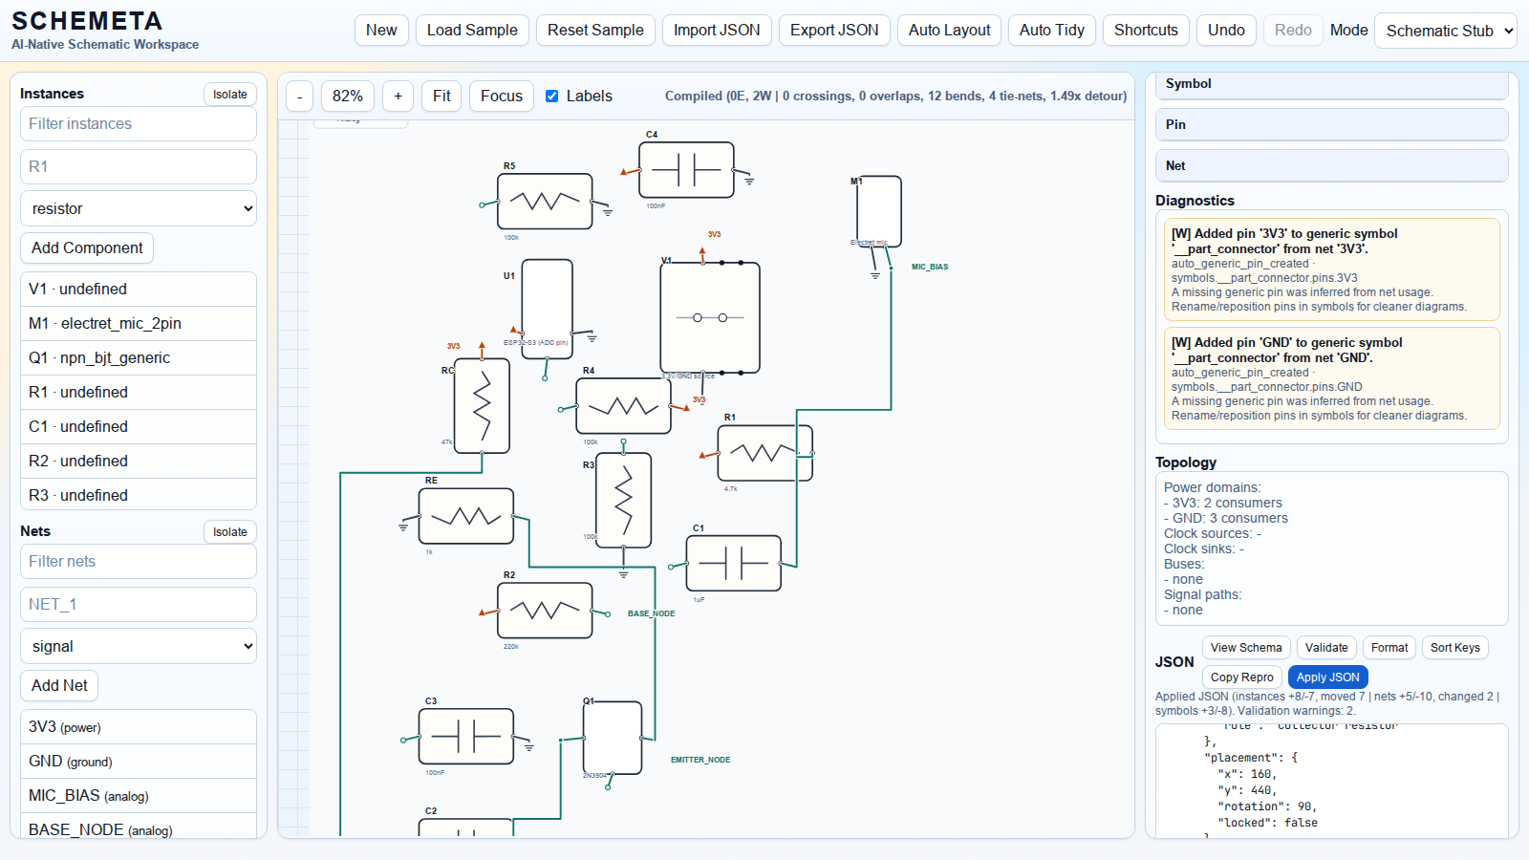Screen dimensions: 1529x860
Task: Click the zoom in plus button
Action: pyautogui.click(x=398, y=97)
